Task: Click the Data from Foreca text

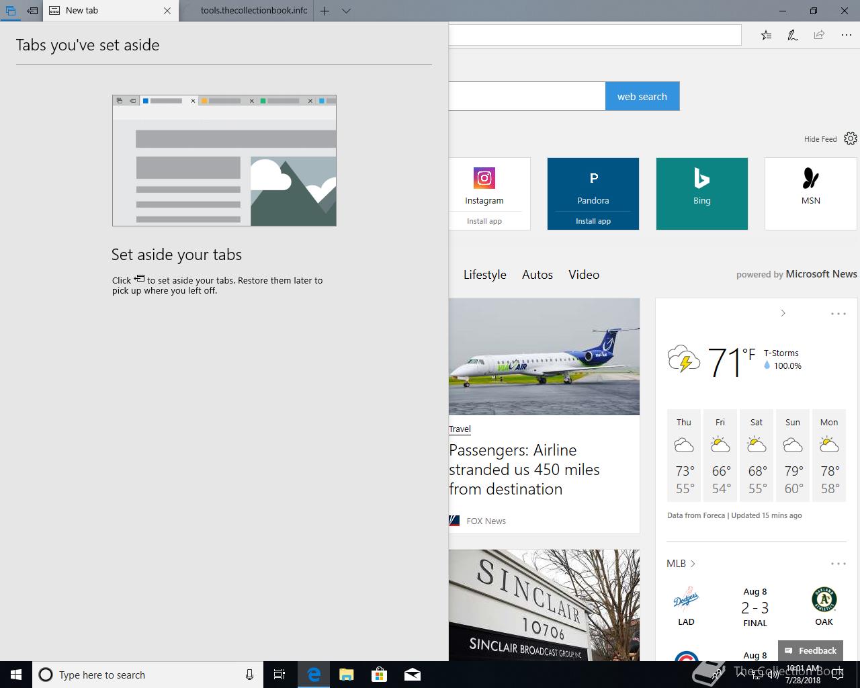Action: coord(696,515)
